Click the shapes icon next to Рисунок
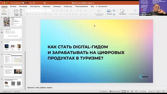This screenshot has height=94, width=167. (x=114, y=11)
